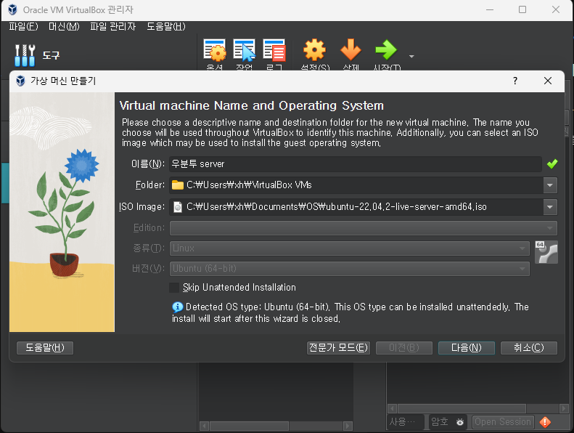Image resolution: width=574 pixels, height=433 pixels.
Task: Open 설정(S) gear icon
Action: 314,50
